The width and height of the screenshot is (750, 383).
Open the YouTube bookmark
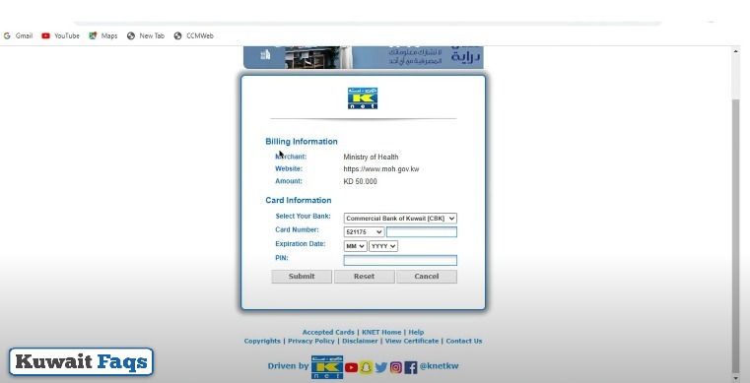pyautogui.click(x=61, y=35)
